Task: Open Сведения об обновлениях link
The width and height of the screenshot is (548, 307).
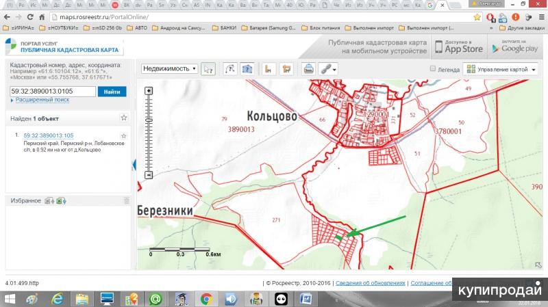Action: pos(371,283)
